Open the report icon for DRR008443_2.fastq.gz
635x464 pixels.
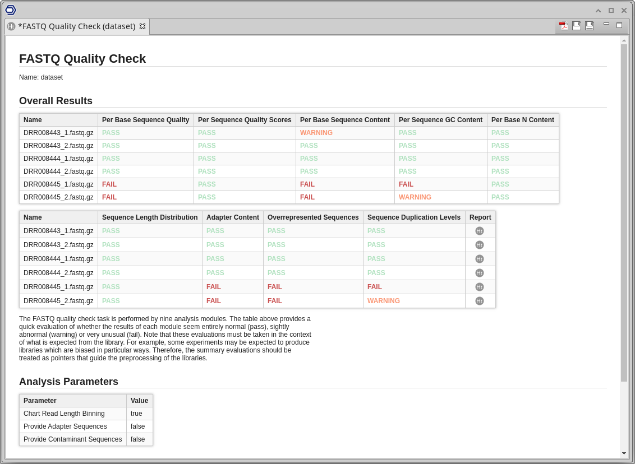click(x=479, y=245)
